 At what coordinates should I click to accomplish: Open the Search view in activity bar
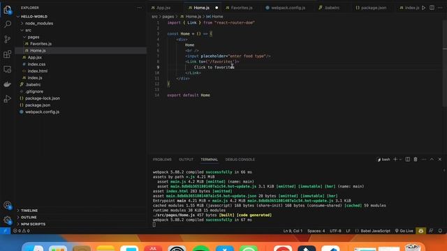pyautogui.click(x=8, y=24)
